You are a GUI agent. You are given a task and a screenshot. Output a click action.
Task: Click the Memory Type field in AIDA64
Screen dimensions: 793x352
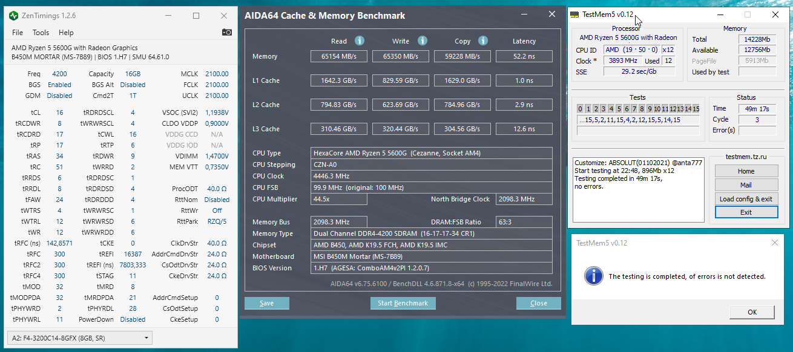pyautogui.click(x=432, y=233)
